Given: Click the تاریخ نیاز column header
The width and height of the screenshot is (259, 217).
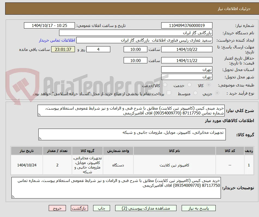Looking at the screenshot, I should pyautogui.click(x=27, y=151).
